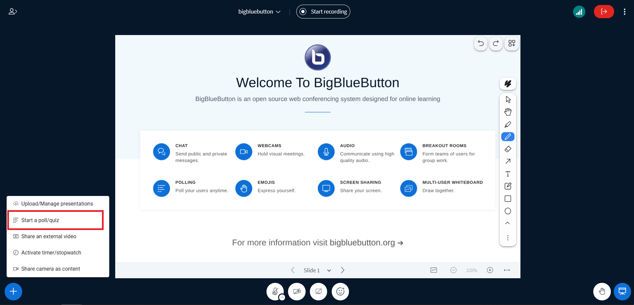
Task: Open the options three-dot menu
Action: coord(624,12)
